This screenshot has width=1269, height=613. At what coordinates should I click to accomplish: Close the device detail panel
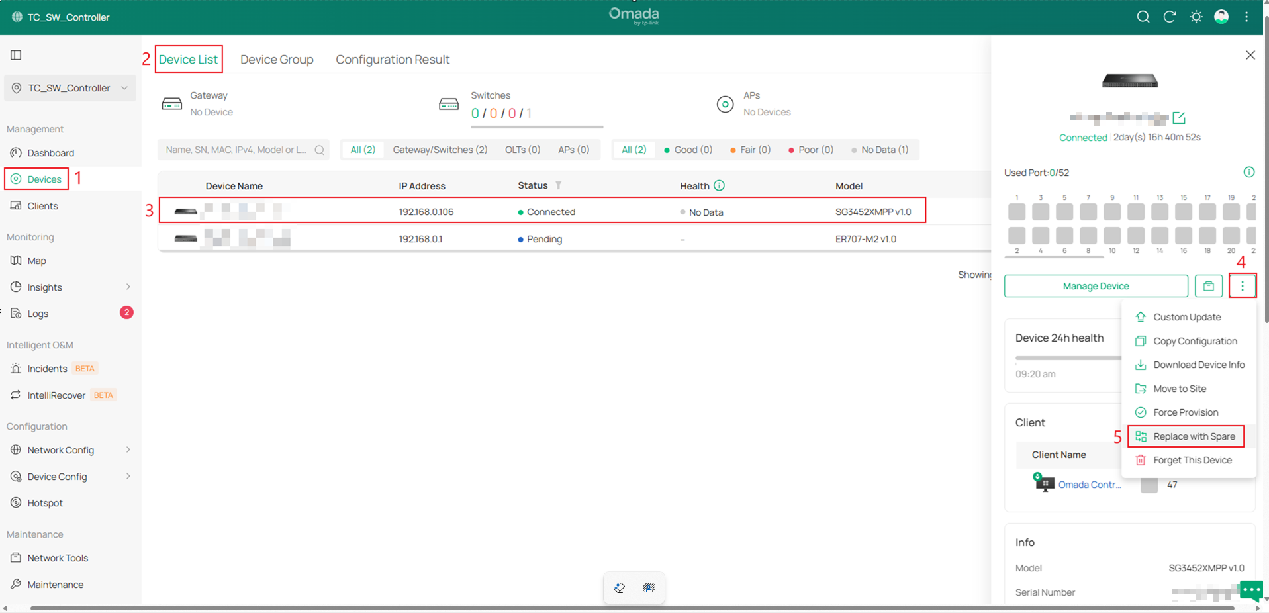[1250, 55]
